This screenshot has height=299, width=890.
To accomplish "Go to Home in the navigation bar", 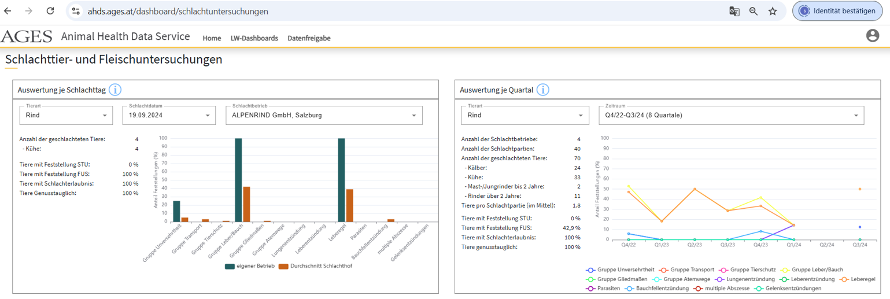I will click(212, 38).
